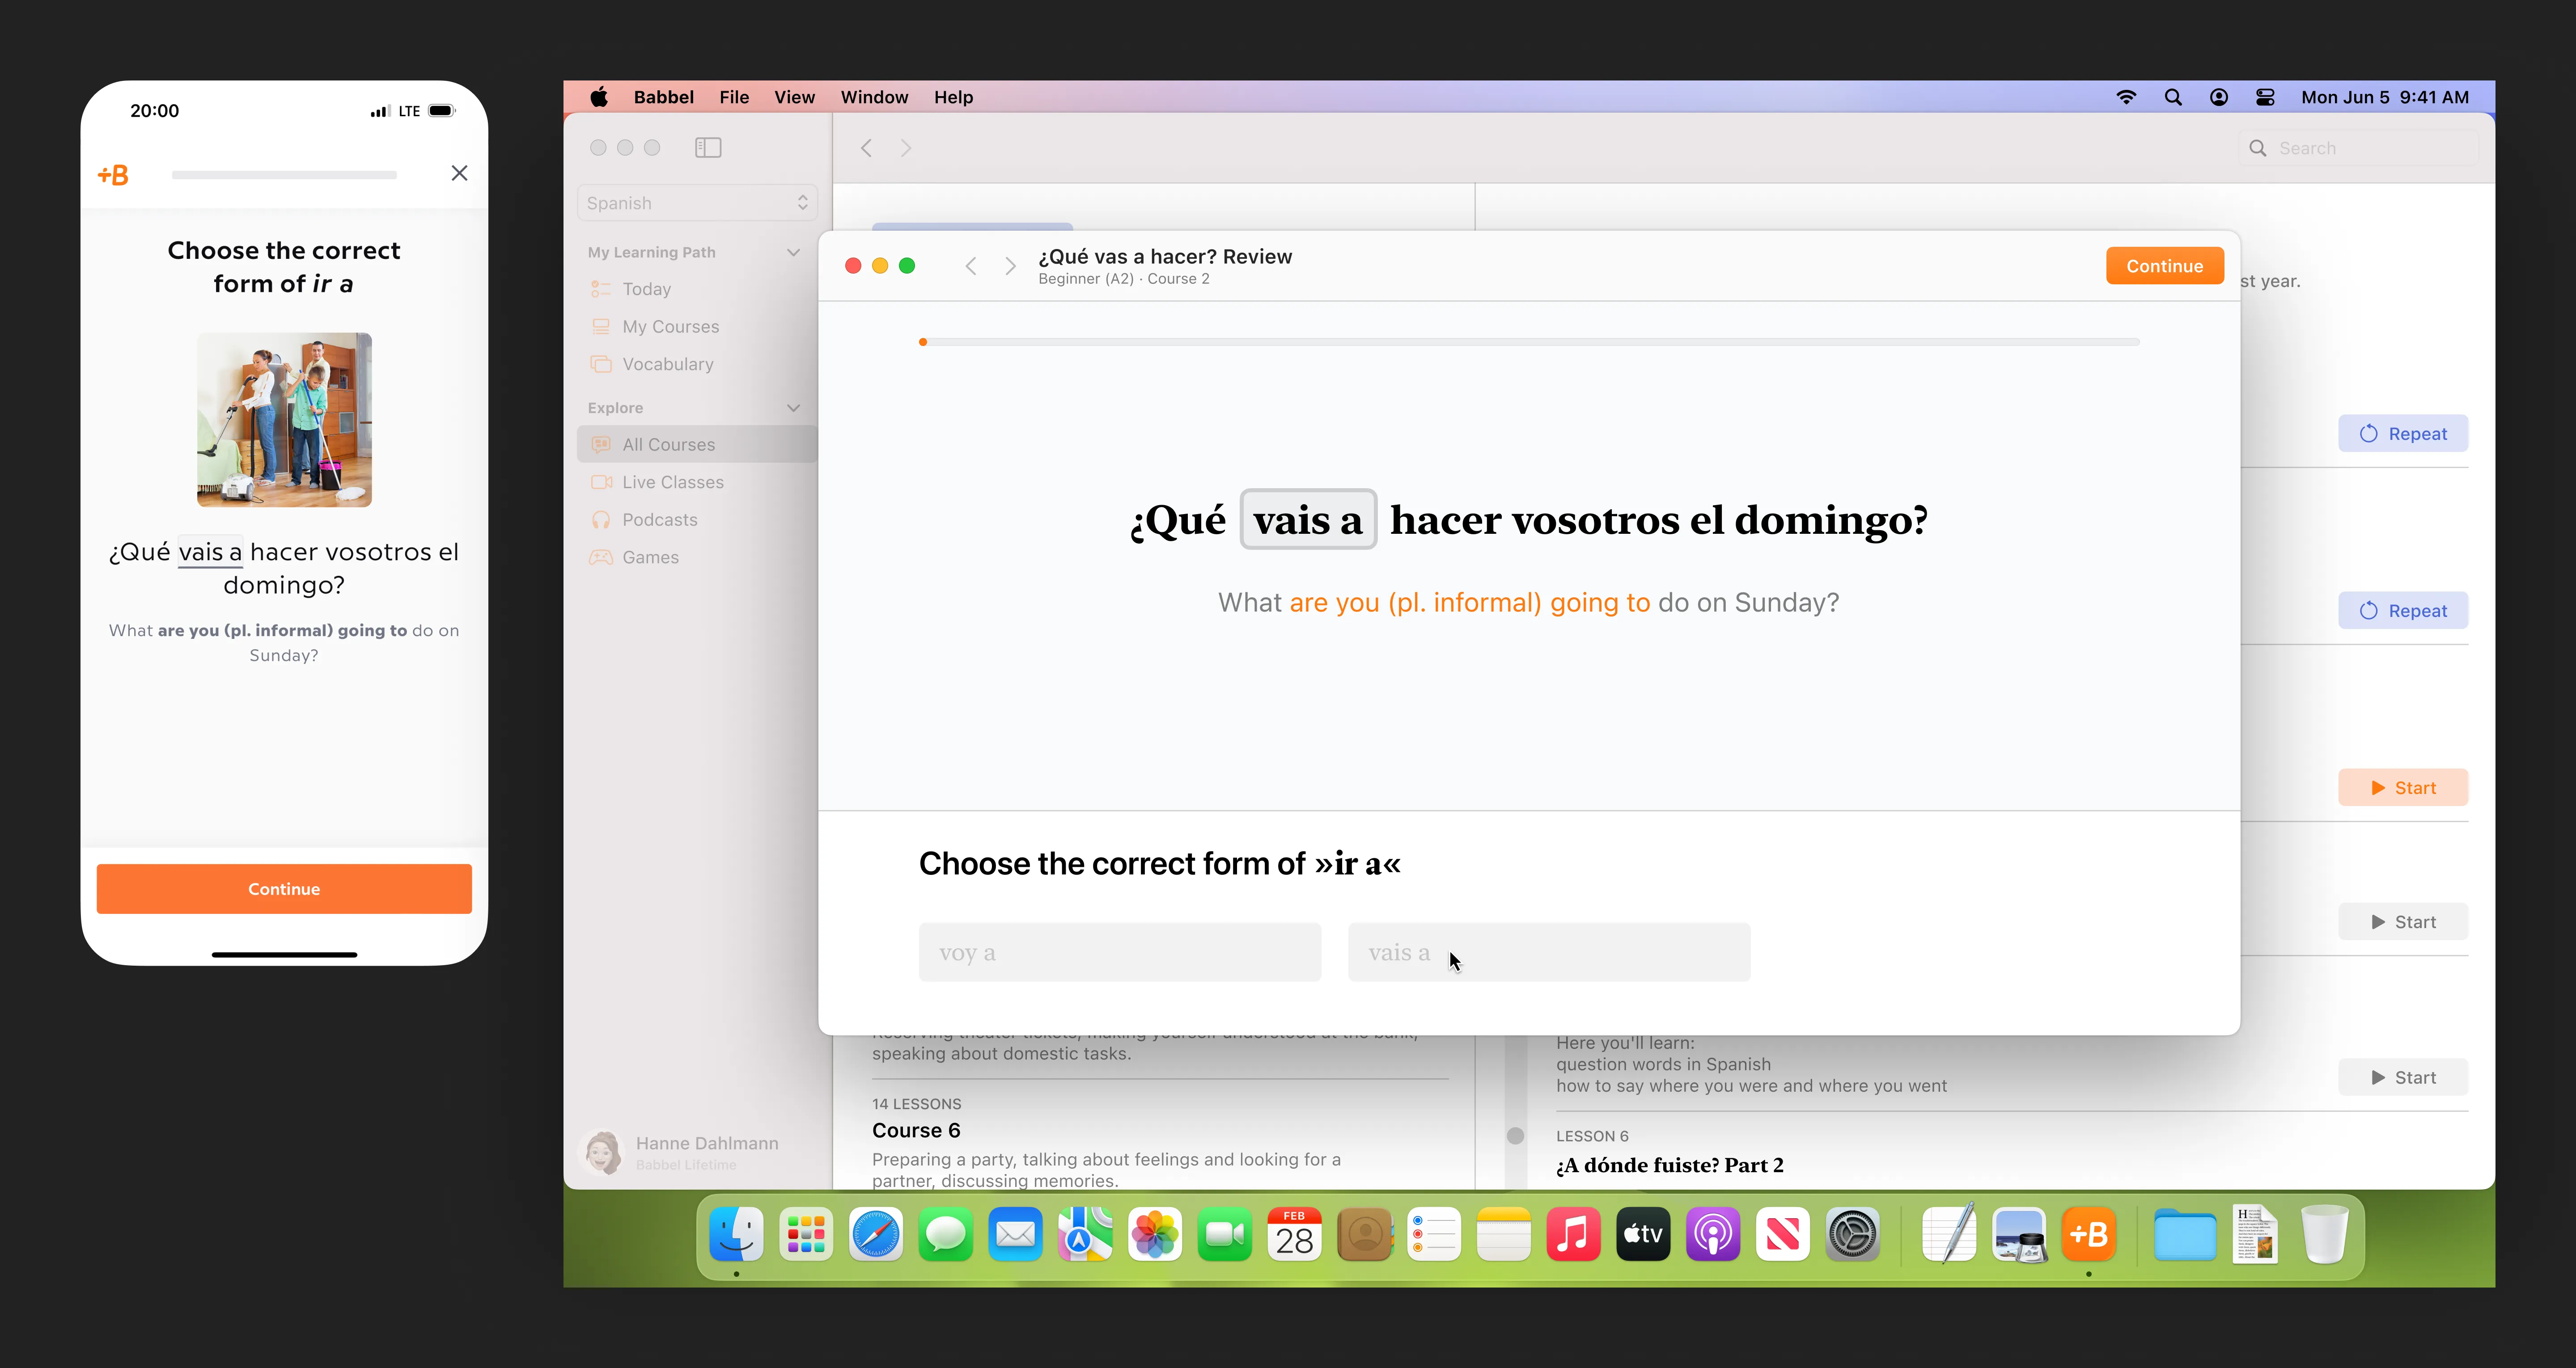
Task: Go to next item in review window
Action: click(1010, 266)
